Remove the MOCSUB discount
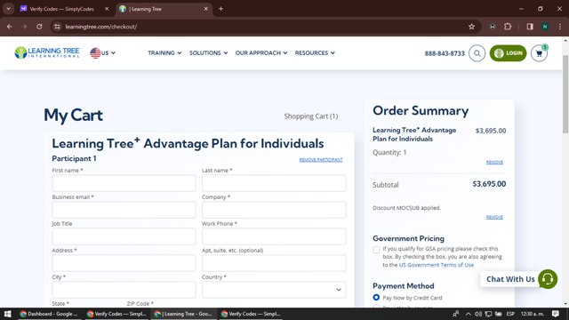The image size is (569, 320). pos(494,217)
